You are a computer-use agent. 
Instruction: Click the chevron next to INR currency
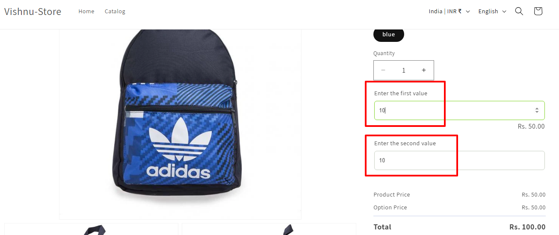(468, 12)
